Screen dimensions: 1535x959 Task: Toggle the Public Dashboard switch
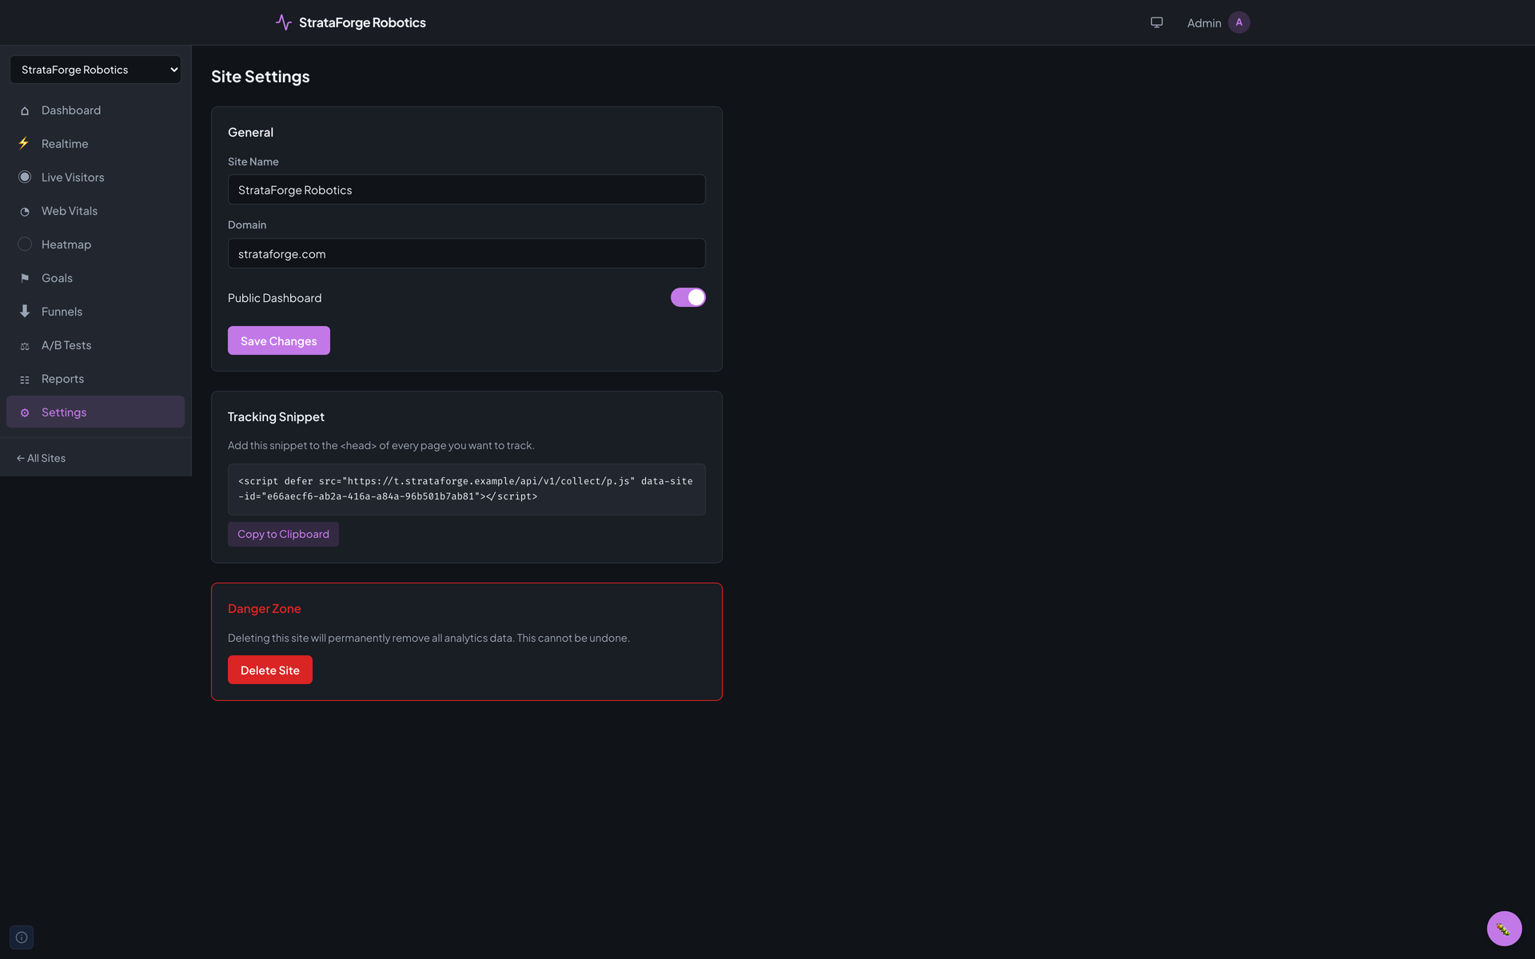pyautogui.click(x=688, y=297)
